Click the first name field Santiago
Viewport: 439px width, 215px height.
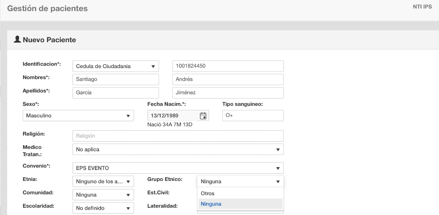pyautogui.click(x=115, y=79)
